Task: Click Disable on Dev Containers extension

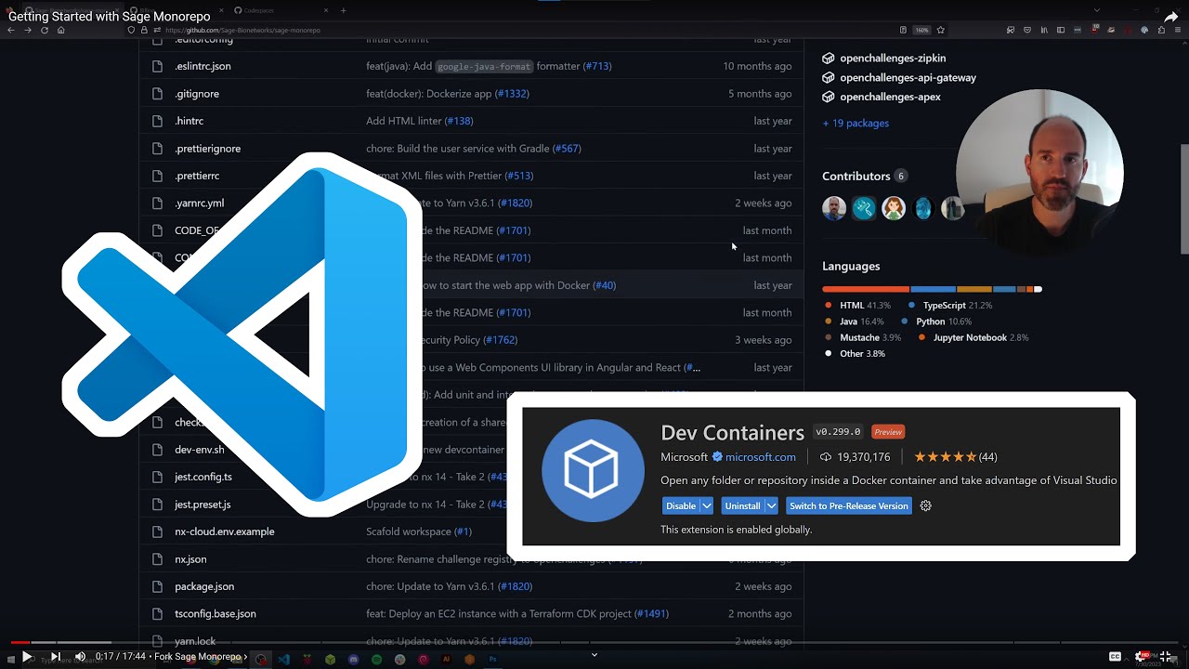Action: [680, 506]
